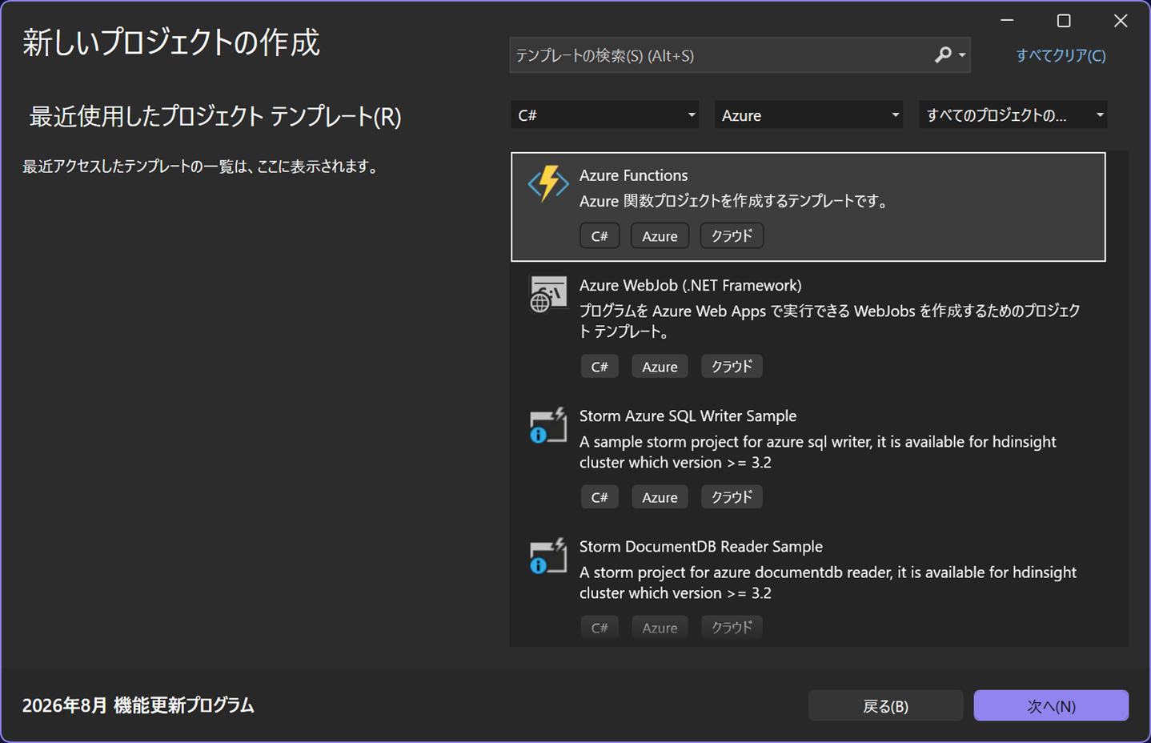Click the クラウド tag under Storm DocumentDB Reader
The height and width of the screenshot is (743, 1151).
(x=732, y=628)
